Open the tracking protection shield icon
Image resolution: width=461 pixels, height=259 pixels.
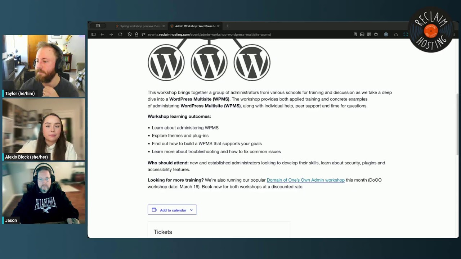pyautogui.click(x=130, y=35)
